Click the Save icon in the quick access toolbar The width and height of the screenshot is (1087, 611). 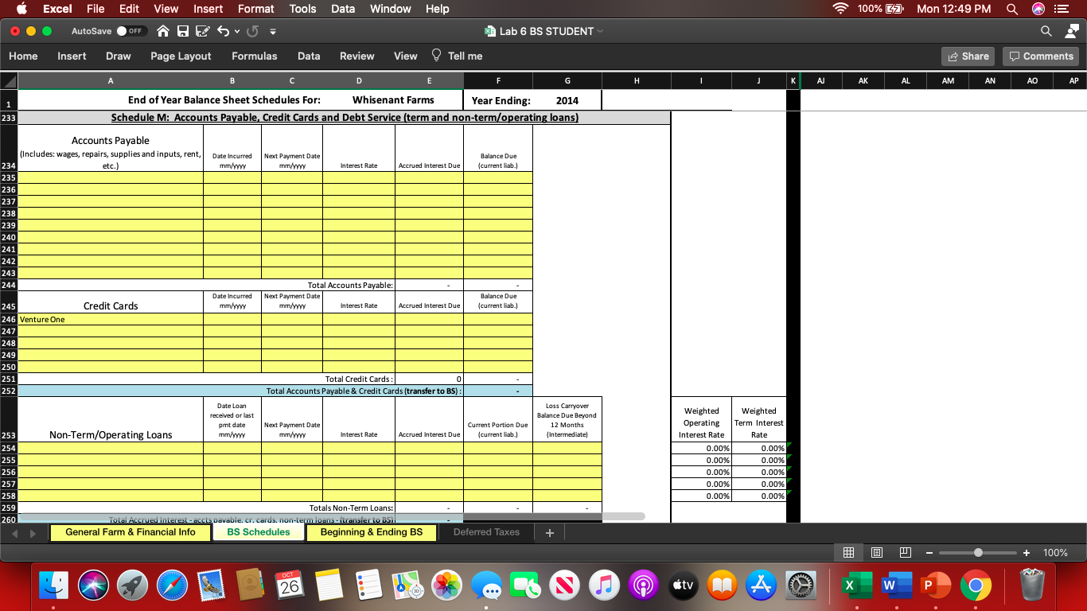185,32
